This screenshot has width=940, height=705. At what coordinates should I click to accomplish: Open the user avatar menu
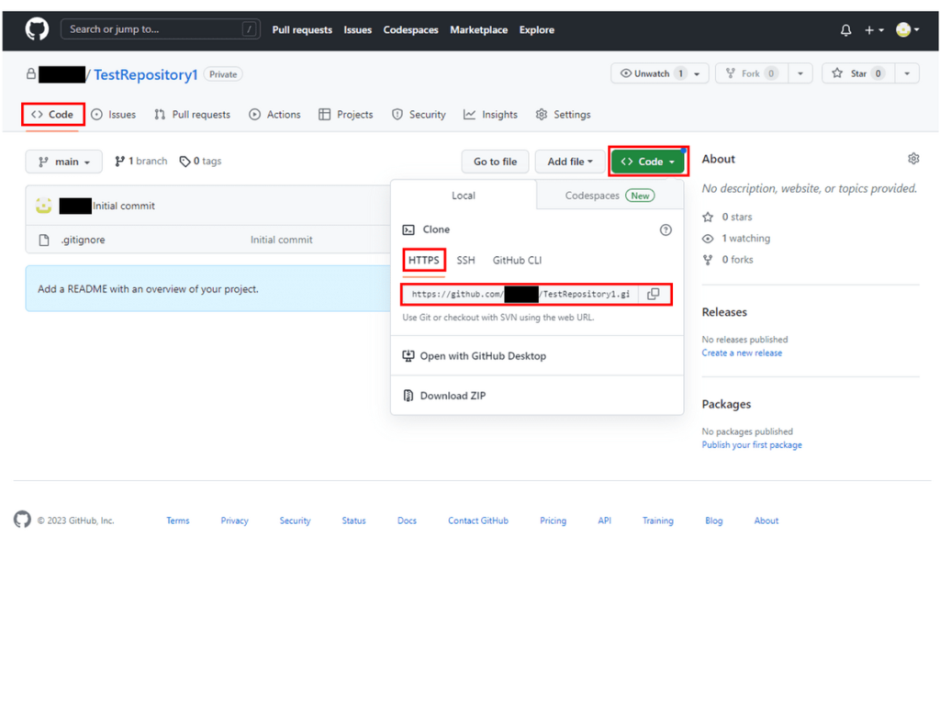(907, 29)
